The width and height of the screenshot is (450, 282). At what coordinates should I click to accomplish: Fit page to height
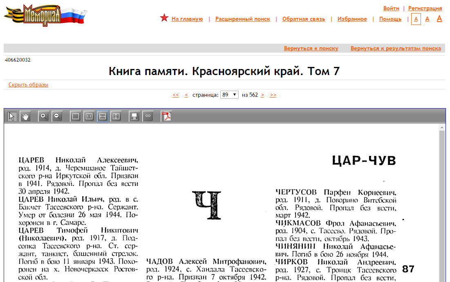point(116,116)
